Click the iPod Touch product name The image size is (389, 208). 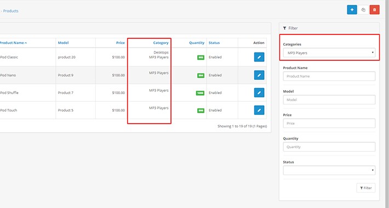pos(8,111)
